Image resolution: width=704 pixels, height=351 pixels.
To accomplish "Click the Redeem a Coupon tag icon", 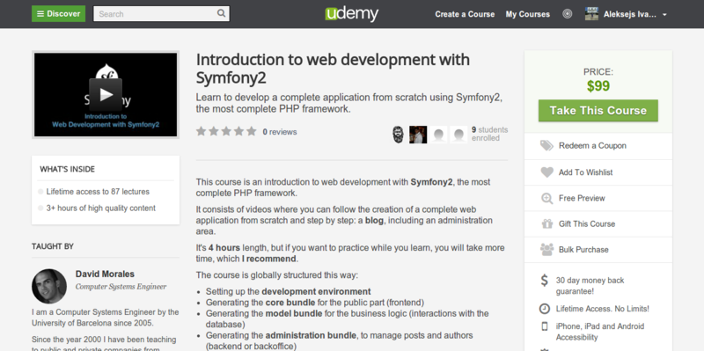I will pyautogui.click(x=546, y=145).
